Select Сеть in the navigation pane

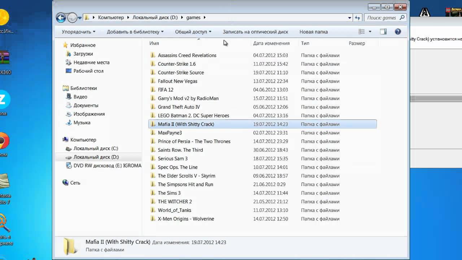pyautogui.click(x=75, y=183)
